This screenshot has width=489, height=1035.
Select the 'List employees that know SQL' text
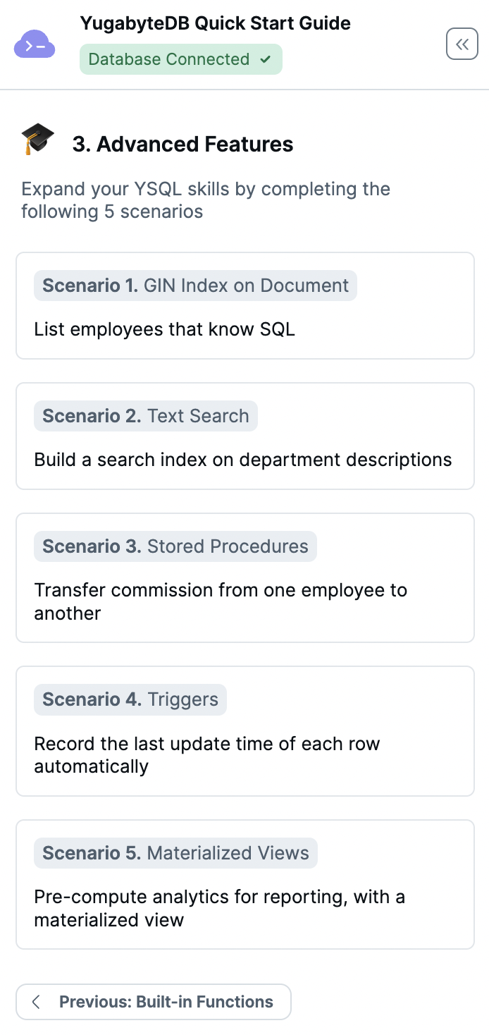click(165, 329)
